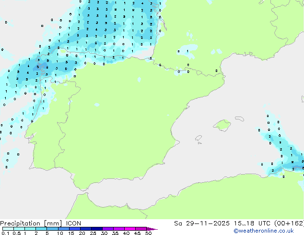Image resolution: width=304 pixels, height=235 pixels.
Task: Click the 45–50 mm legend swatch
Action: (141, 229)
